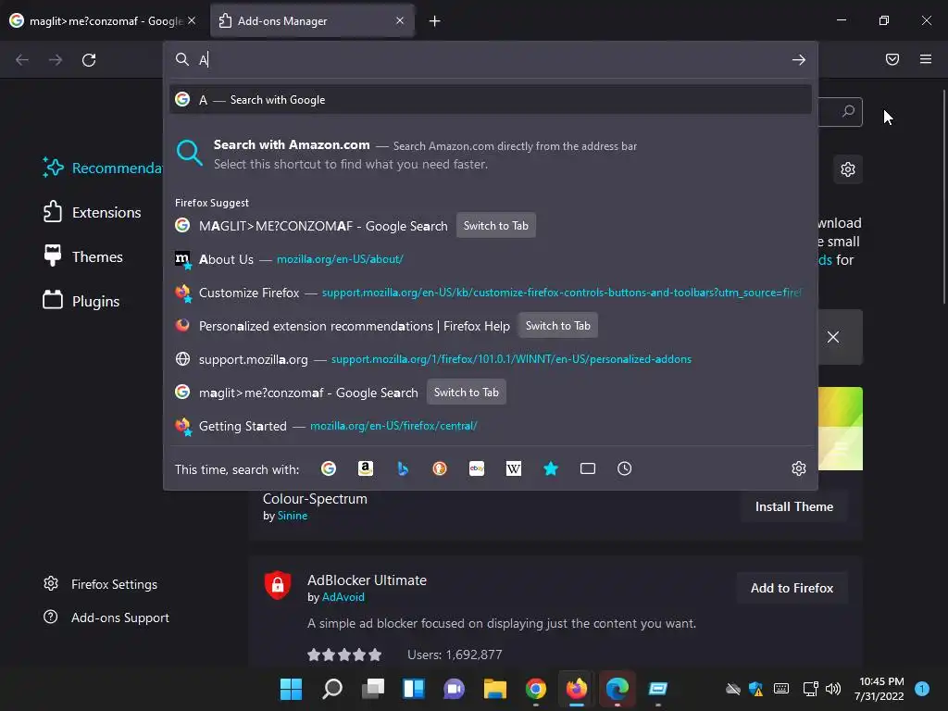Dismiss the notice with the X button
Image resolution: width=948 pixels, height=711 pixels.
tap(833, 337)
